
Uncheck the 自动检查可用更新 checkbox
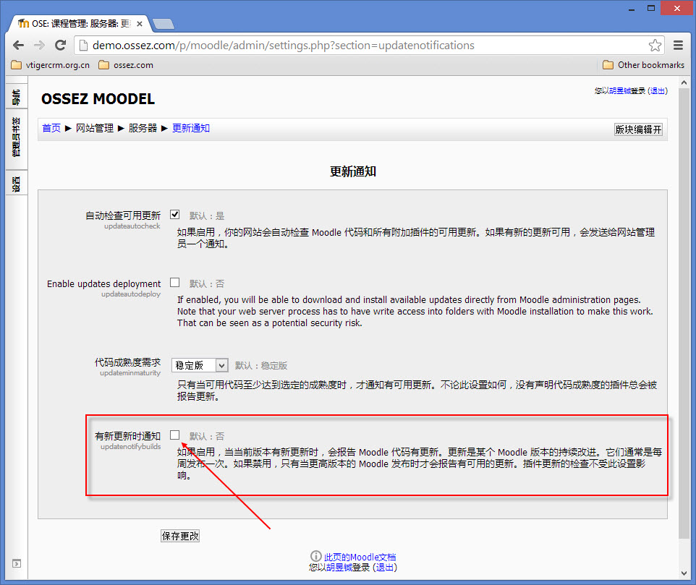pos(175,215)
